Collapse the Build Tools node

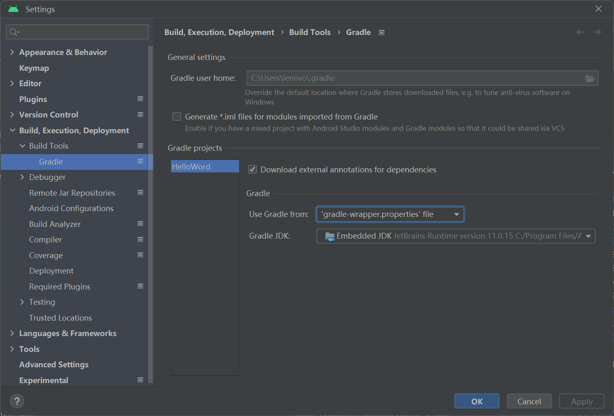(x=22, y=146)
